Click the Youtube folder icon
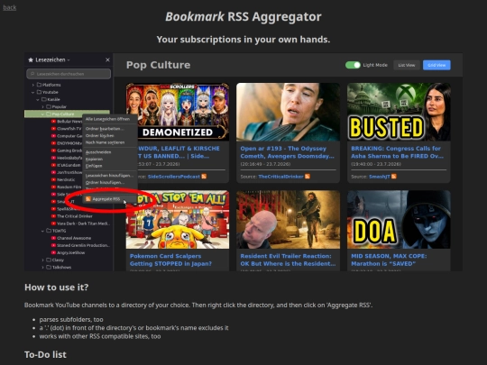Screen dimensions: 487x365 (x=39, y=92)
